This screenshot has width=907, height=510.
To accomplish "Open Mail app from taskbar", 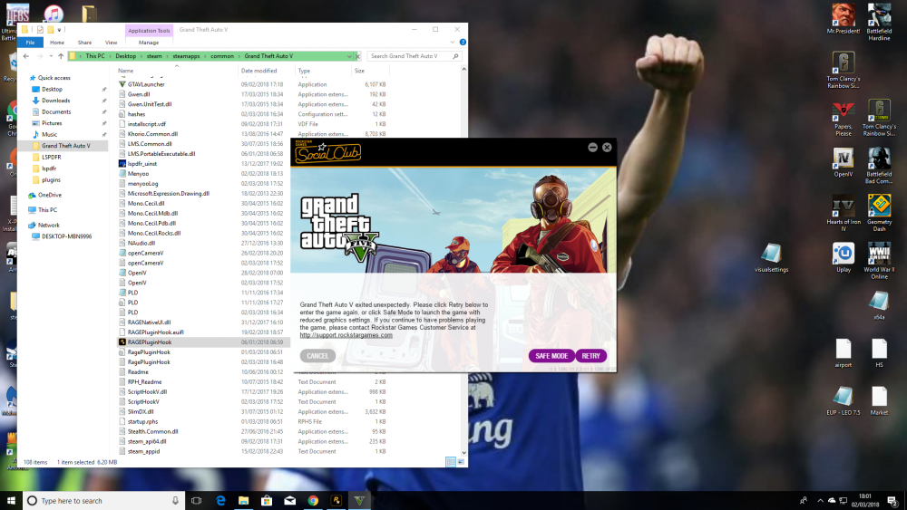I will click(290, 501).
